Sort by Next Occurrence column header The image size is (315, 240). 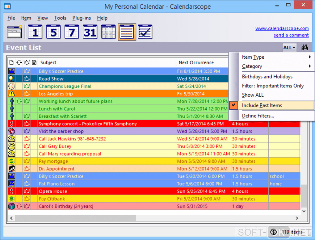point(202,62)
